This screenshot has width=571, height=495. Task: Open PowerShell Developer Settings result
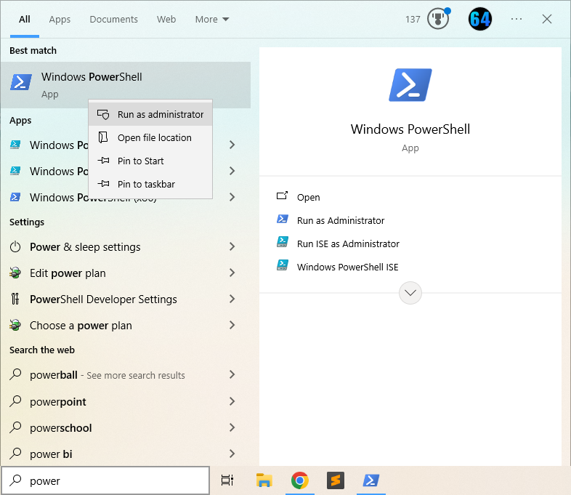click(x=126, y=299)
